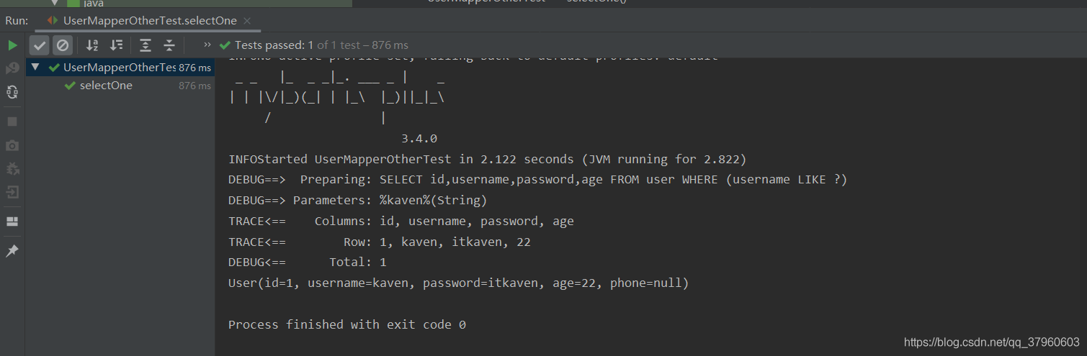Rerun the test with green play icon

pyautogui.click(x=12, y=45)
